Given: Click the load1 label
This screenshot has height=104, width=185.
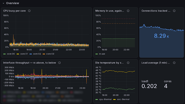Looking at the screenshot, I should click(145, 81).
